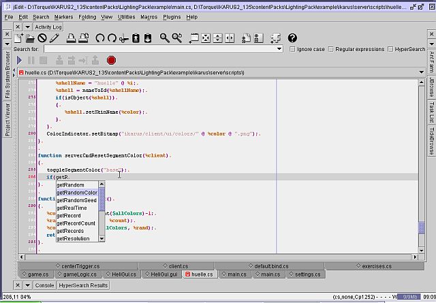
Task: Enable the Ignore case checkbox
Action: [x=293, y=49]
